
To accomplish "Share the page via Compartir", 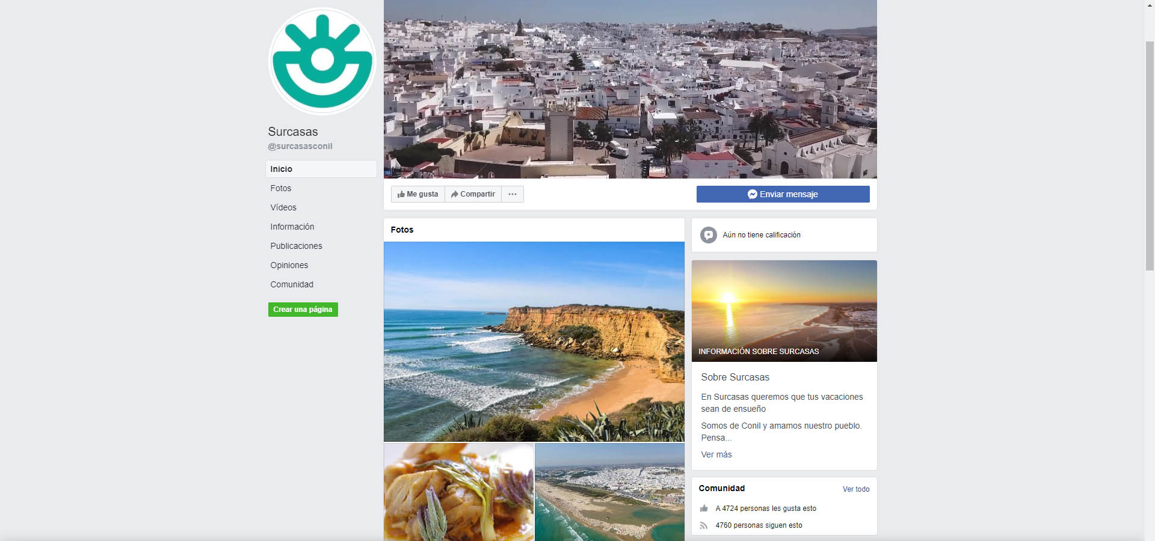I will point(473,194).
